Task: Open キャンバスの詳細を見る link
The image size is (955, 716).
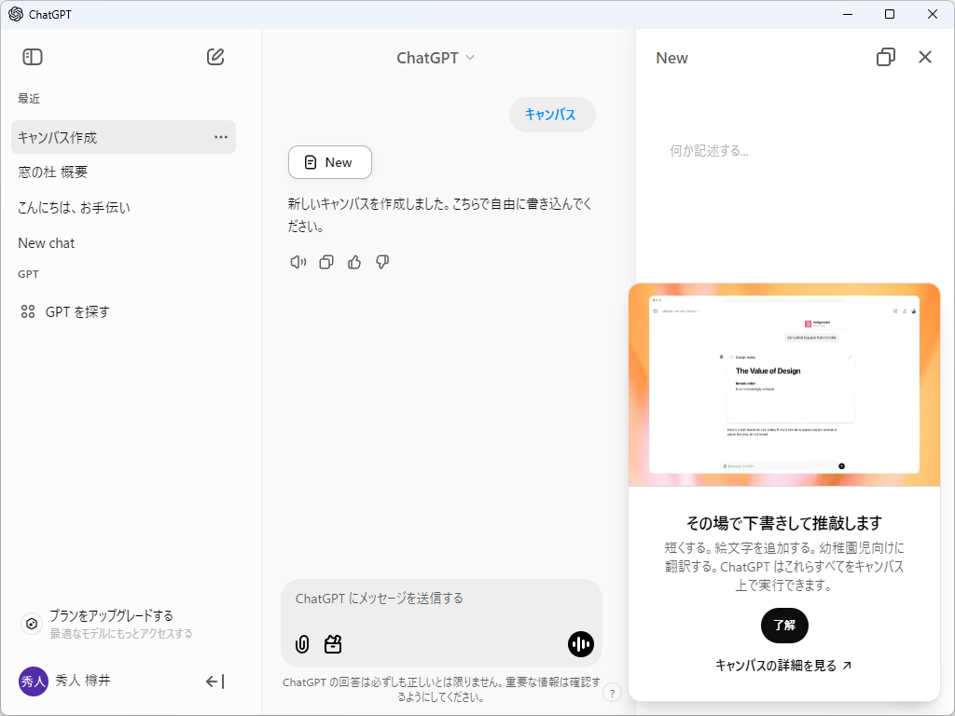Action: pyautogui.click(x=784, y=666)
